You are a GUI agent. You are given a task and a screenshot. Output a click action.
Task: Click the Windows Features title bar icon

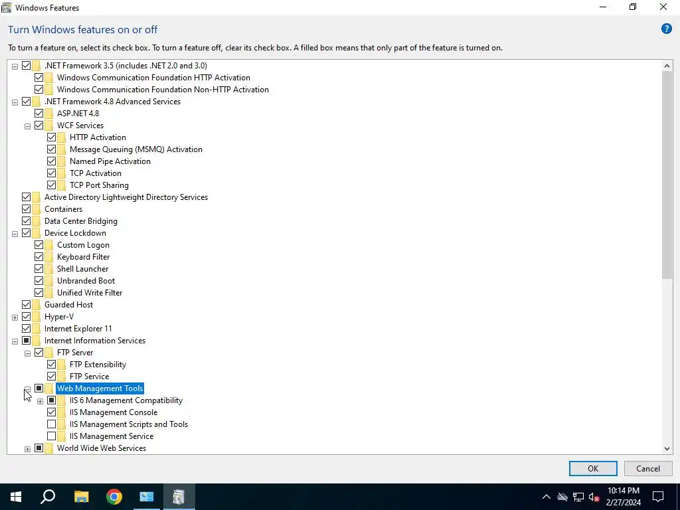pos(7,7)
